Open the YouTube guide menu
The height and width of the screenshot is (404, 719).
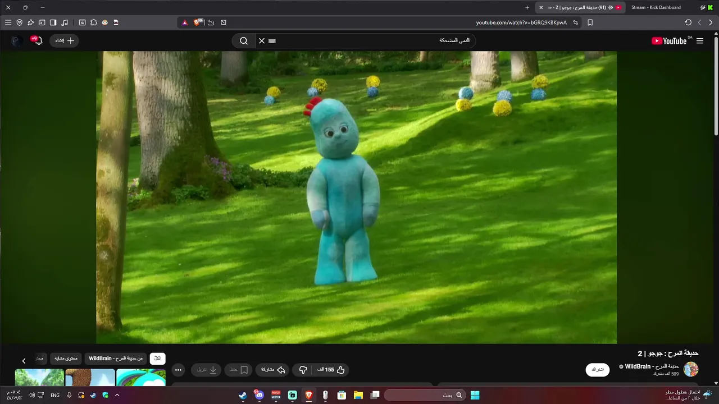(x=700, y=40)
